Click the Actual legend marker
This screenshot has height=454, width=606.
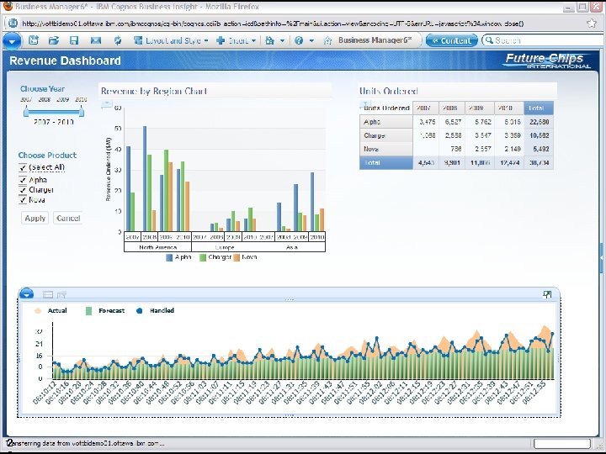(x=38, y=311)
